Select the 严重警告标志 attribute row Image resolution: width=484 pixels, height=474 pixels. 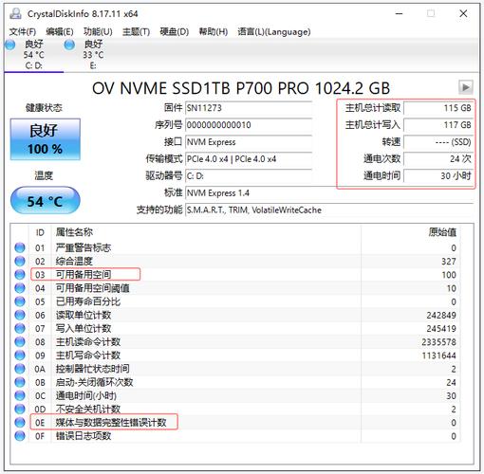236,247
